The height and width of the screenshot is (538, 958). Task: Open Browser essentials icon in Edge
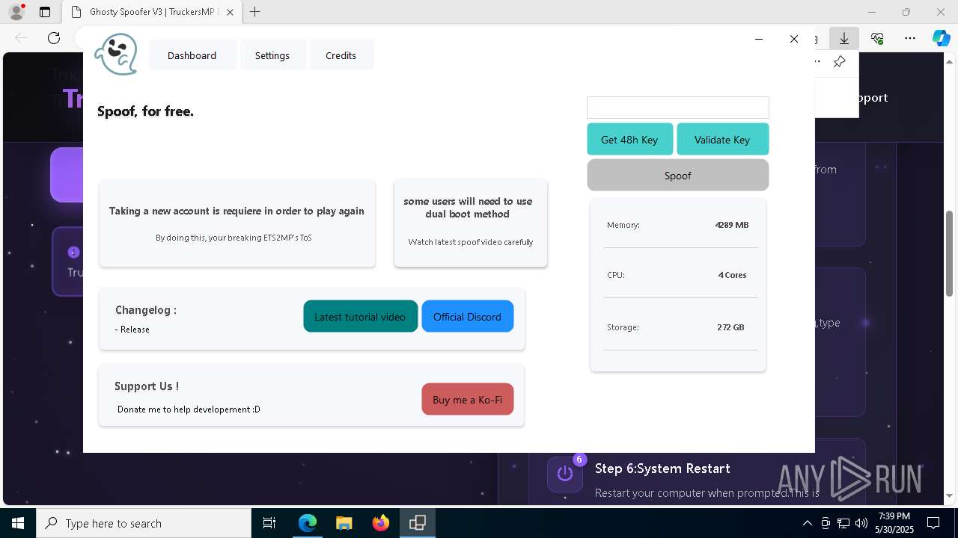pyautogui.click(x=877, y=38)
